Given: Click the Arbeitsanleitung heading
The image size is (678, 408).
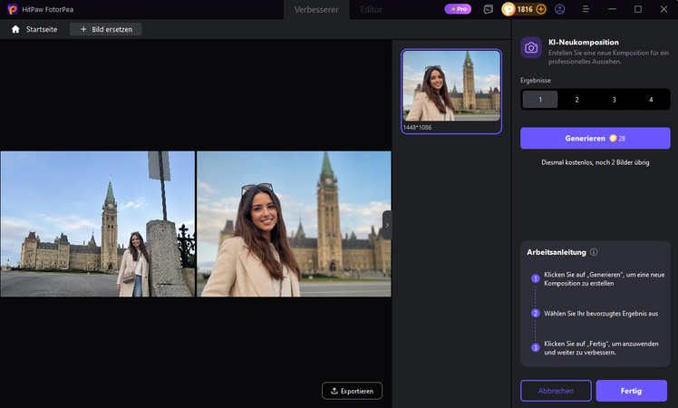Looking at the screenshot, I should coord(557,252).
